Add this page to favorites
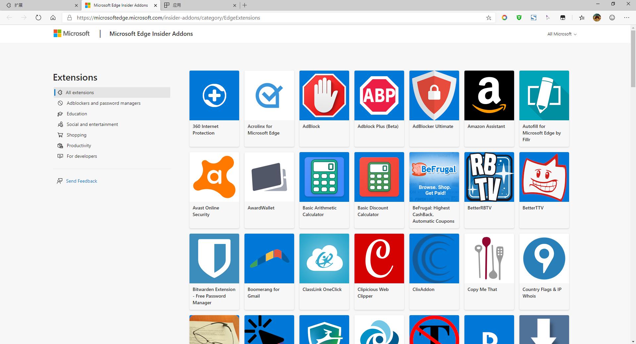 (489, 18)
